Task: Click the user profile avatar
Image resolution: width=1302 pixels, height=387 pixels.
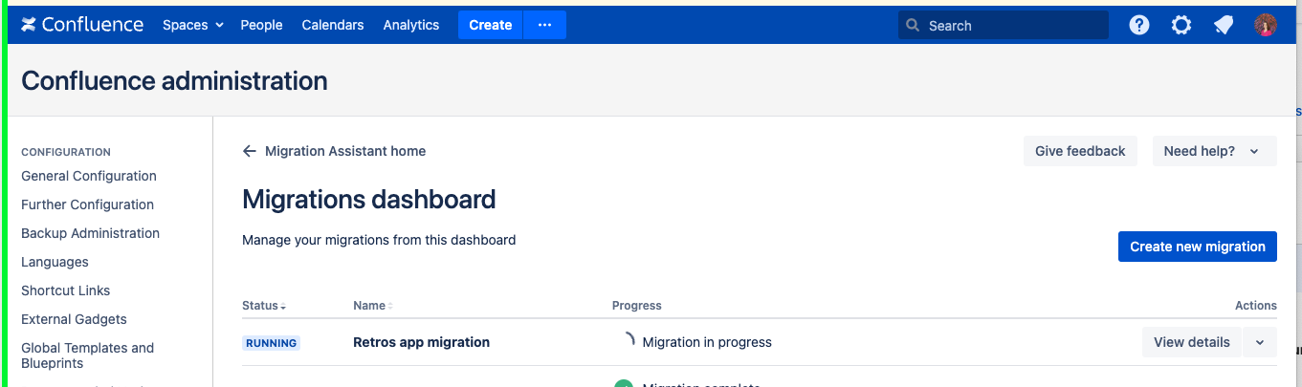Action: 1266,25
